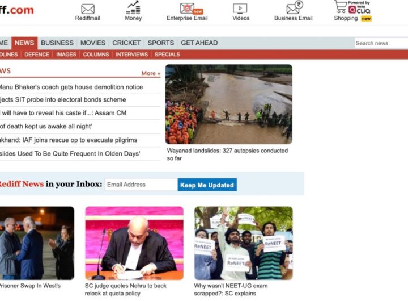Click the Rediff.com logo
Screen dimensions: 408x301
coord(16,10)
